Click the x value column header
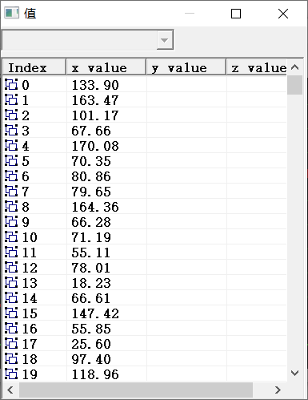This screenshot has width=308, height=400. tap(106, 67)
